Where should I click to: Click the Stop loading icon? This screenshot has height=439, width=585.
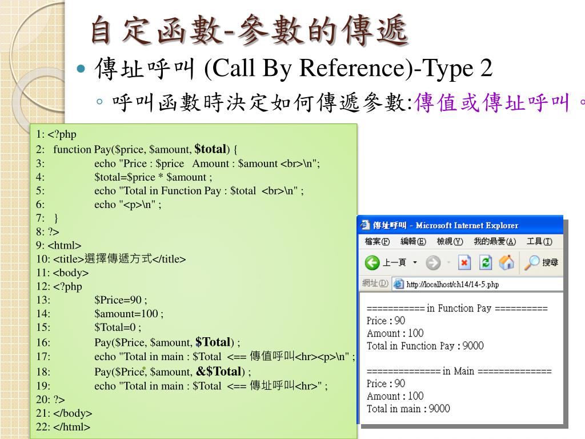click(x=464, y=262)
